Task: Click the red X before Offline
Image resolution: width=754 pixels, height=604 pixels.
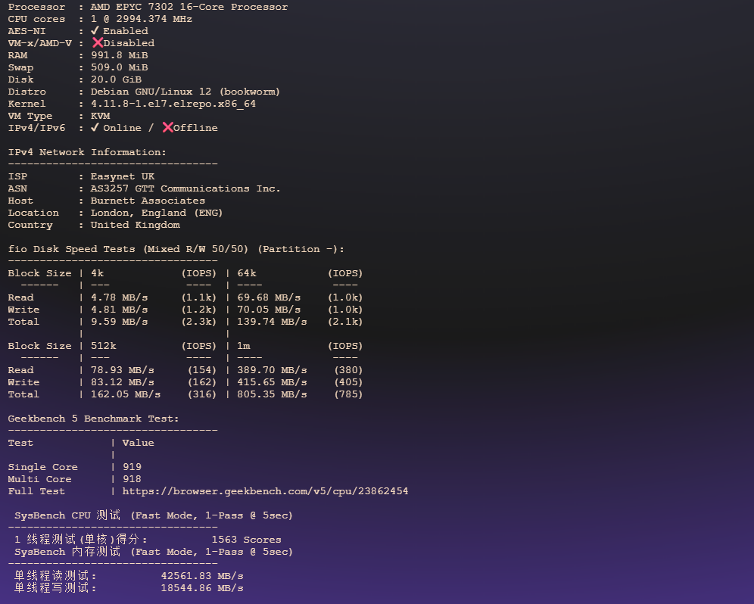Action: 167,128
